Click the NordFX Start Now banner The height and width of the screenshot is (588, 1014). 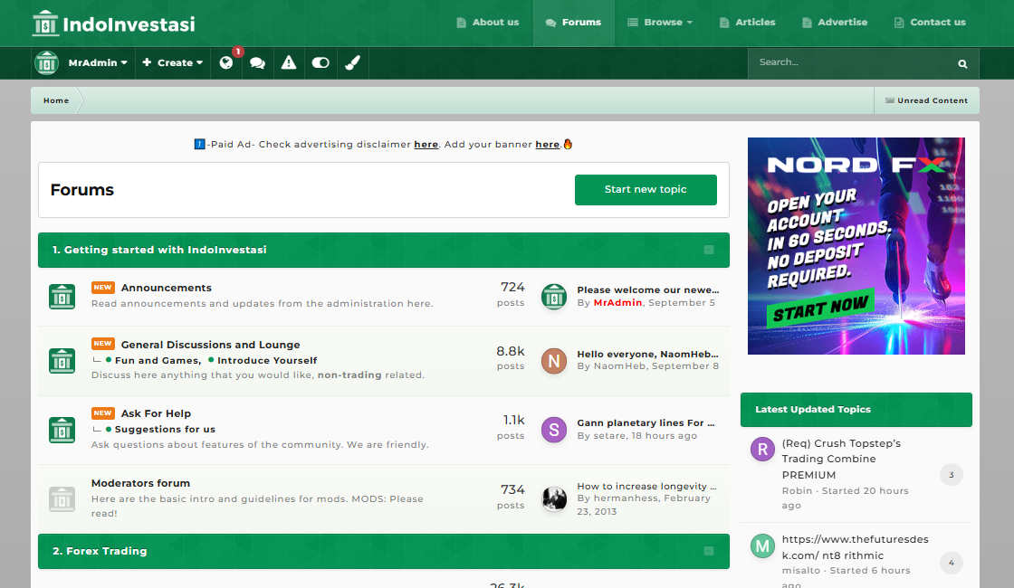coord(856,245)
